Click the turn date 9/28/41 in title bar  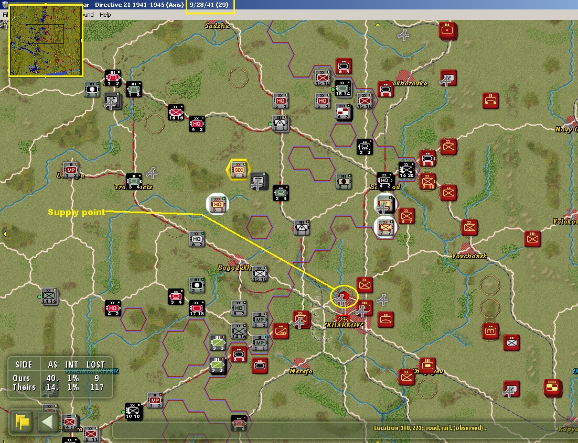coord(210,5)
